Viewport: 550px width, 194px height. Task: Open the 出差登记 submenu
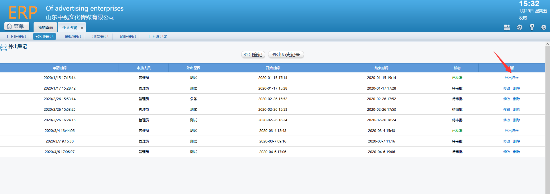point(100,37)
